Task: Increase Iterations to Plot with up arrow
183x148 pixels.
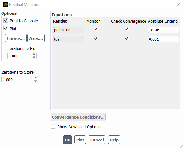Action: [x=34, y=54]
